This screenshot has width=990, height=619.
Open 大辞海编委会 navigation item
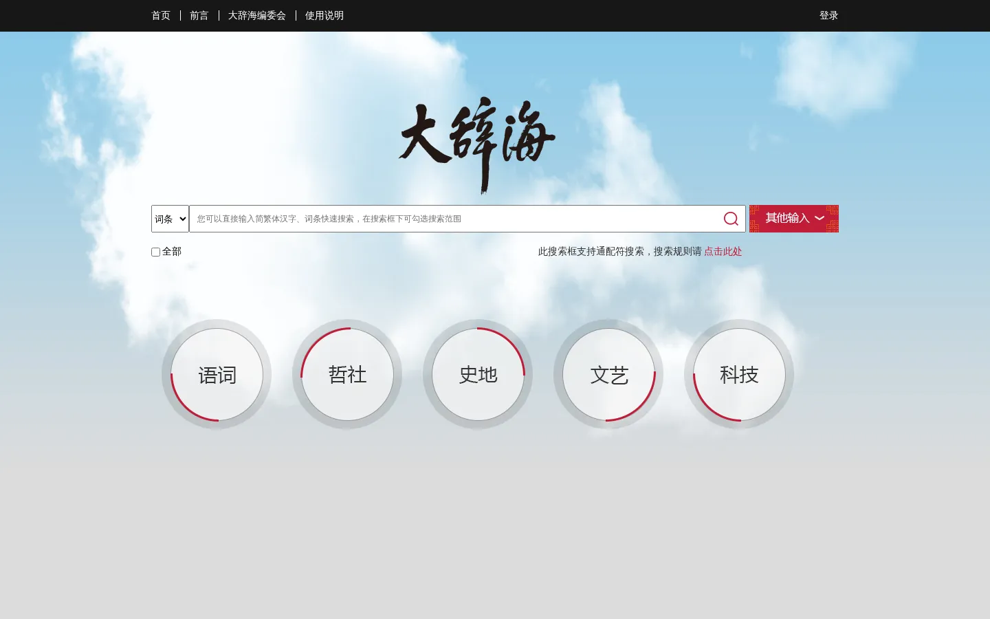(x=257, y=16)
